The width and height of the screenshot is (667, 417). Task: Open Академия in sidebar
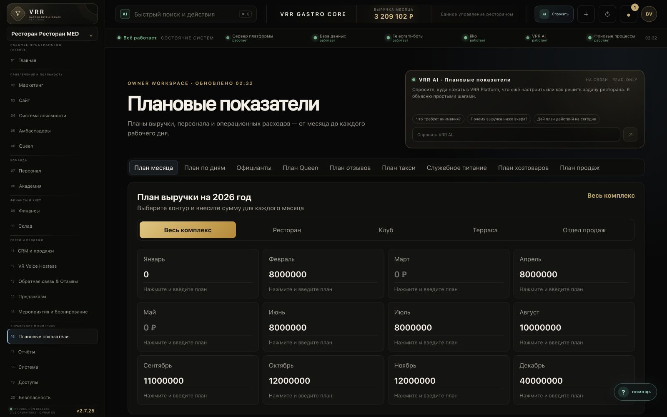[52, 186]
